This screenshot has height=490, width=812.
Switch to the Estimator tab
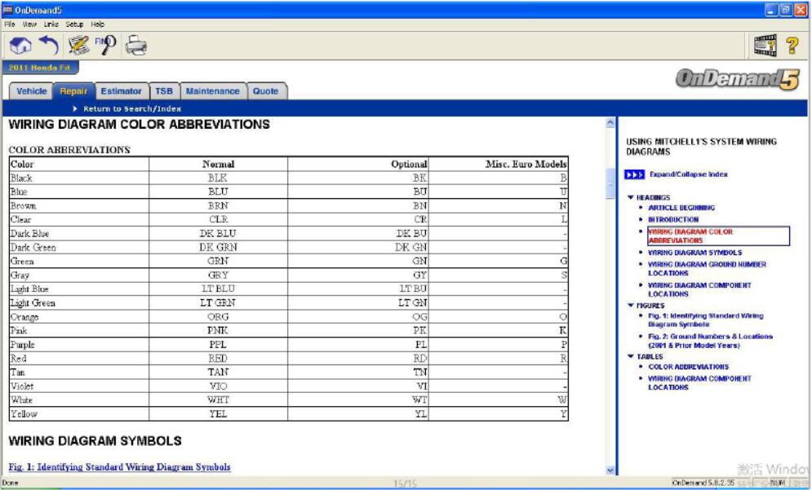(121, 91)
